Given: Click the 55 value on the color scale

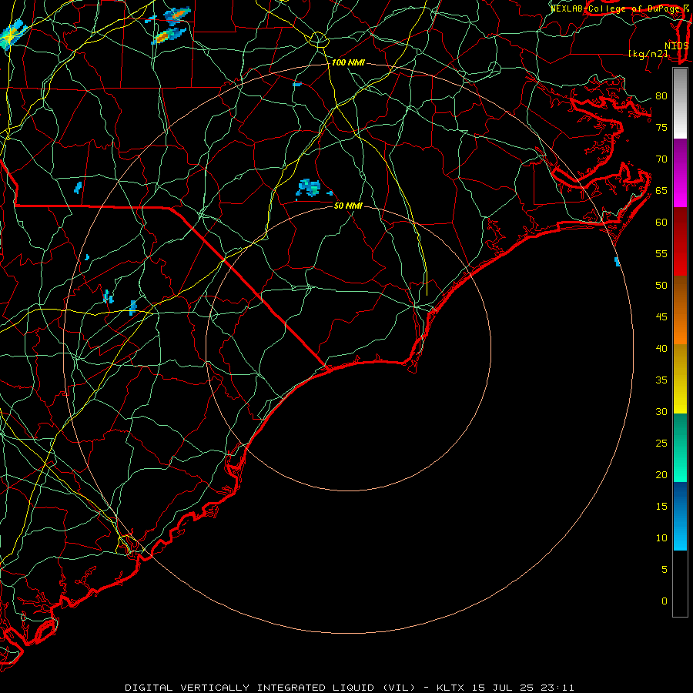Looking at the screenshot, I should coord(661,253).
